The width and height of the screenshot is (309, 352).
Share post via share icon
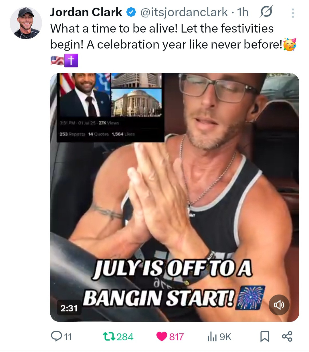287,337
